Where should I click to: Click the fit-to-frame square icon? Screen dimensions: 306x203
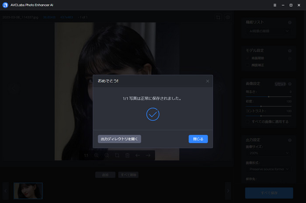(x=117, y=155)
